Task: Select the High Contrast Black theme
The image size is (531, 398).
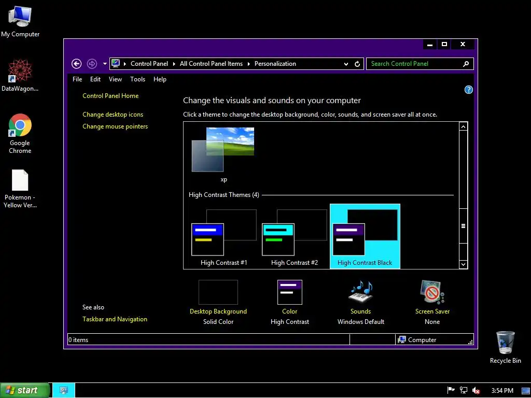Action: 365,236
